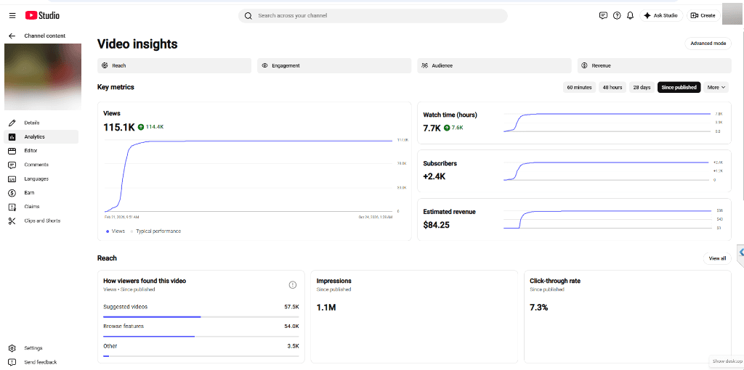Click the green 114.4K views increase indicator
Screen dimensions: 744x370
click(151, 127)
